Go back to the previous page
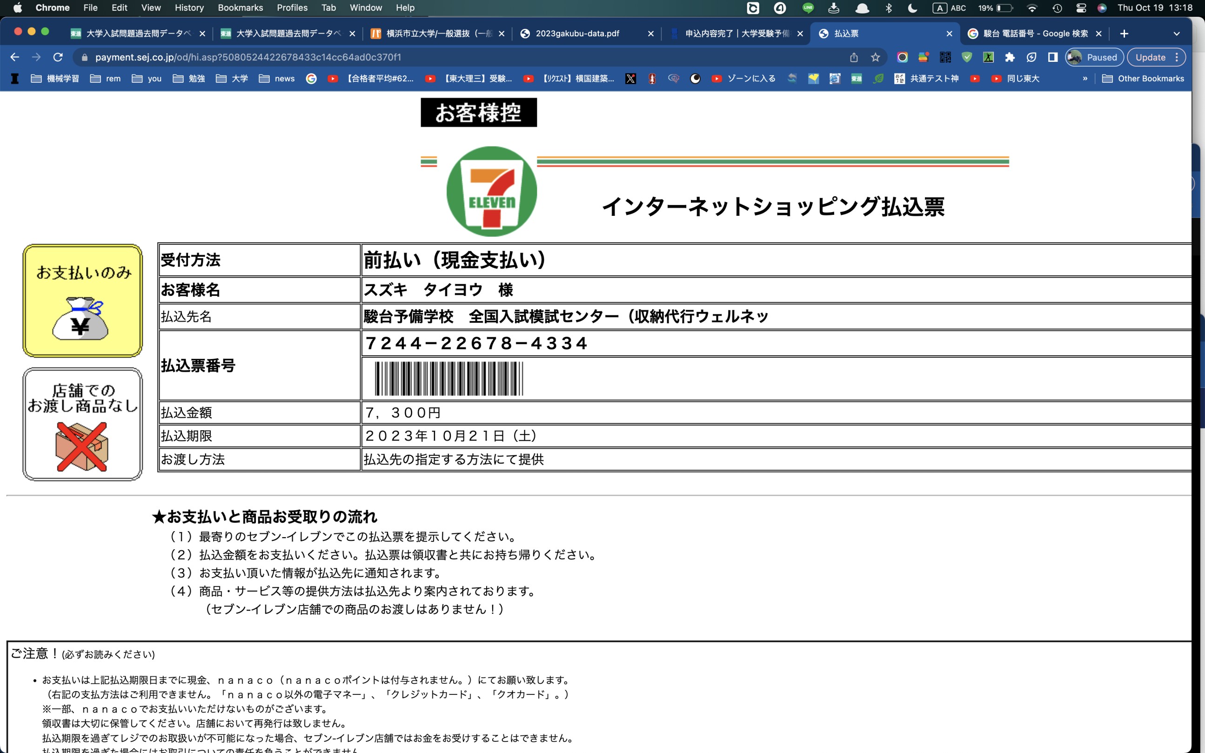 [14, 57]
